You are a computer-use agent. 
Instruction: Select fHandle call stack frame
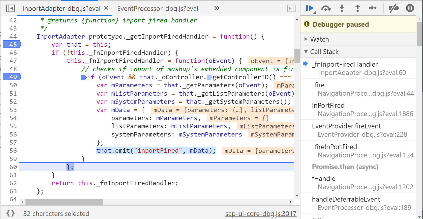pos(358,183)
